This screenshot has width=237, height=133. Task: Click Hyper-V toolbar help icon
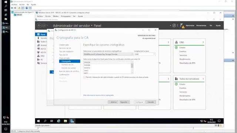coord(27,8)
